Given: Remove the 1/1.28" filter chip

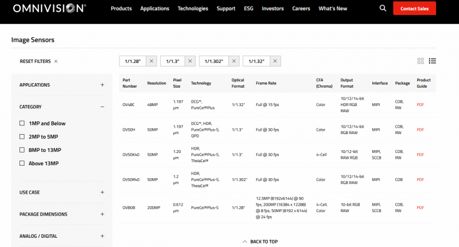Looking at the screenshot, I should [151, 61].
